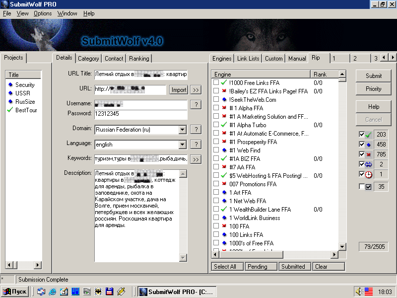Image resolution: width=397 pixels, height=298 pixels.
Task: Switch to the Category tab
Action: 88,59
